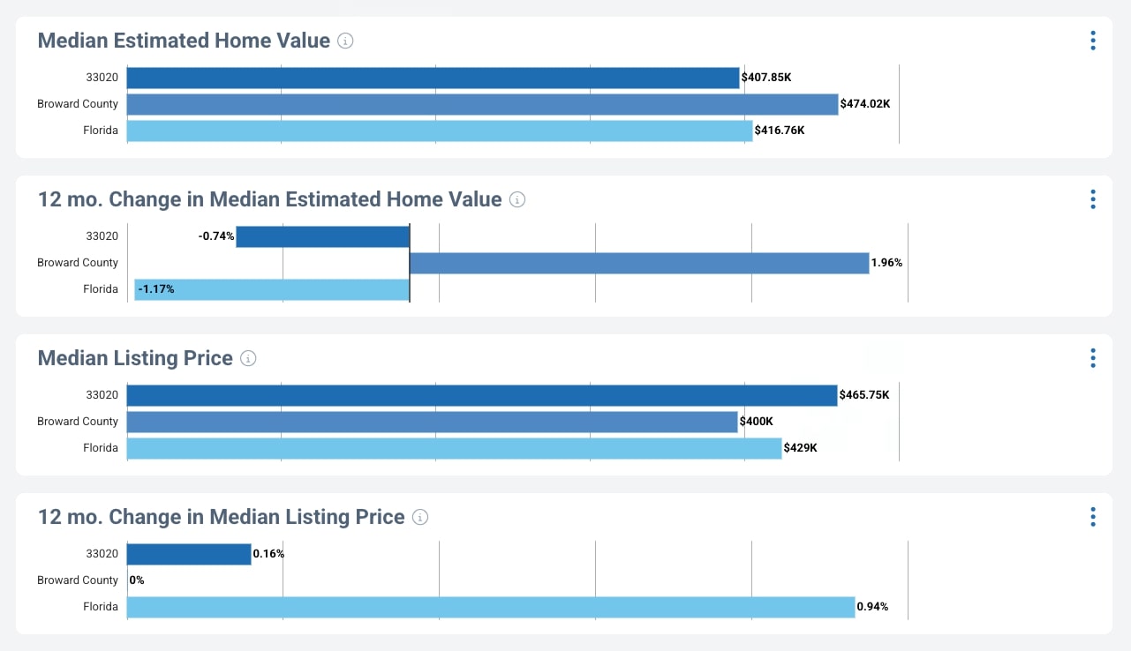Viewport: 1131px width, 651px height.
Task: Click the 33020 bar showing 0.16%
Action: click(189, 554)
